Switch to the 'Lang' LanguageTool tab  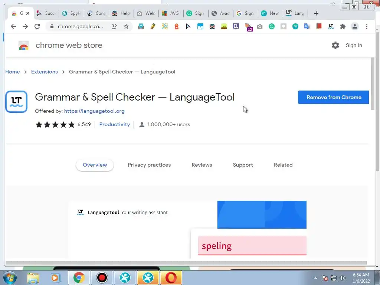coord(295,13)
